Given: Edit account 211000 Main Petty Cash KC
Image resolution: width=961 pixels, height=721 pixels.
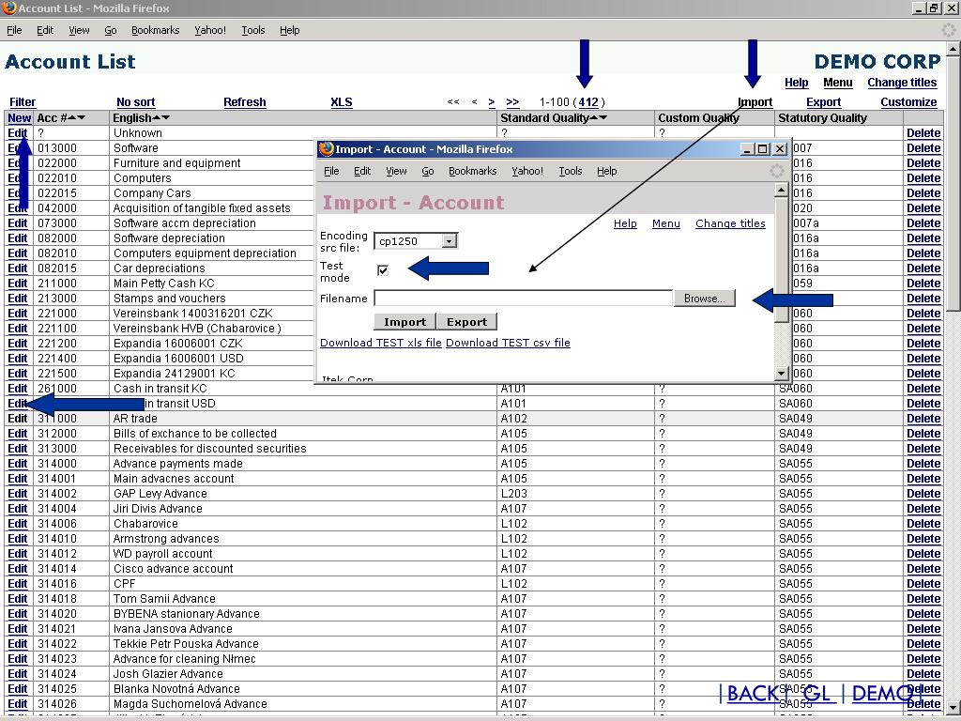Looking at the screenshot, I should 17,284.
